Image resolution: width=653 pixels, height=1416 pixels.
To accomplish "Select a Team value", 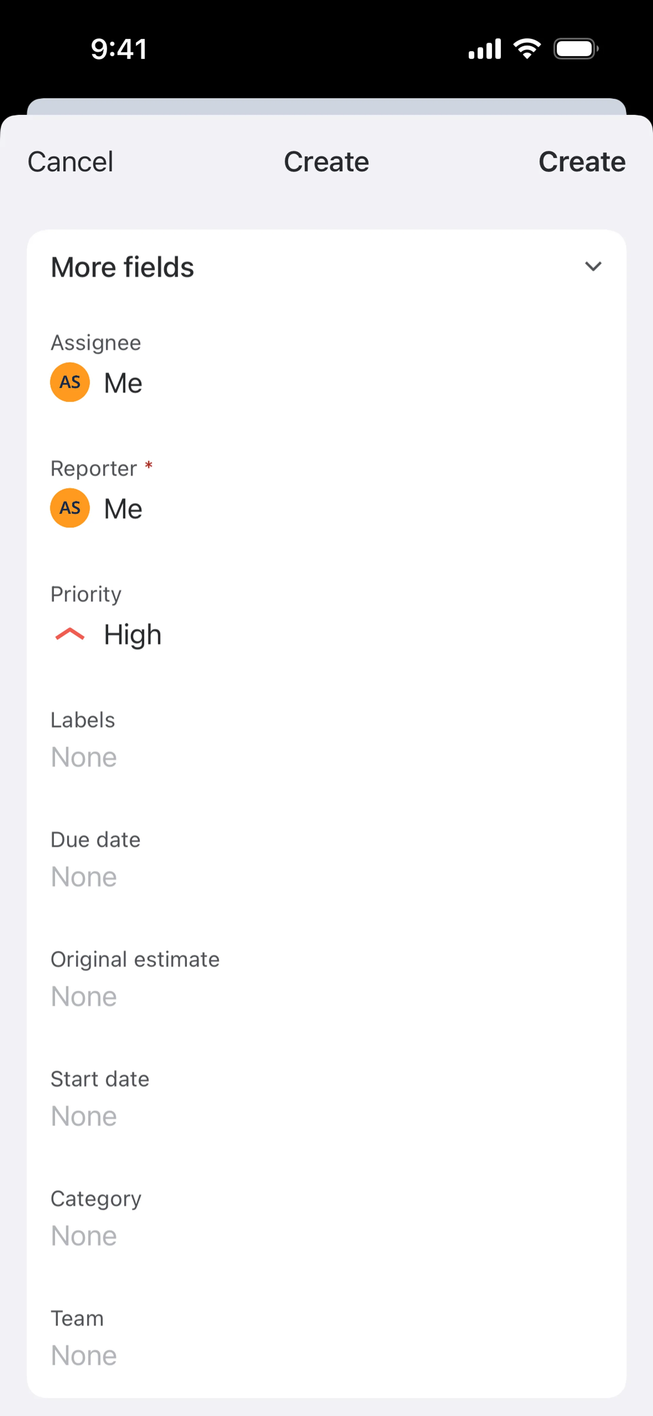I will tap(84, 1355).
